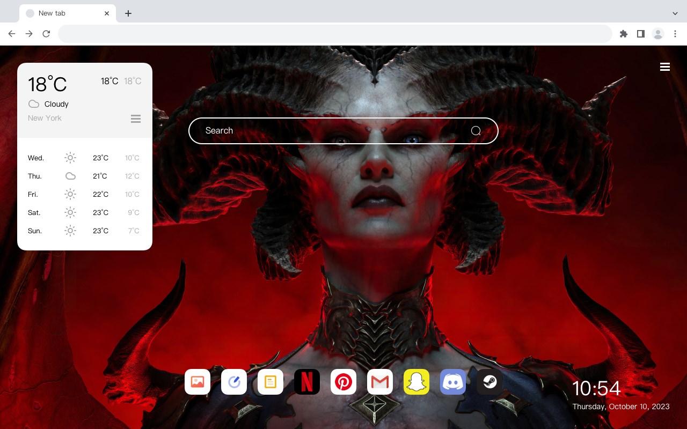Launch the Steam shortcut
687x429 pixels.
(489, 382)
